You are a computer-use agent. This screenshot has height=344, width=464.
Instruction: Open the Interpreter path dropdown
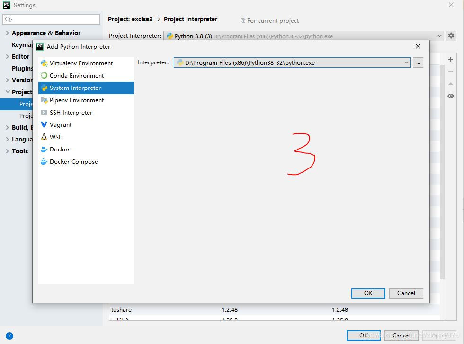tap(406, 62)
